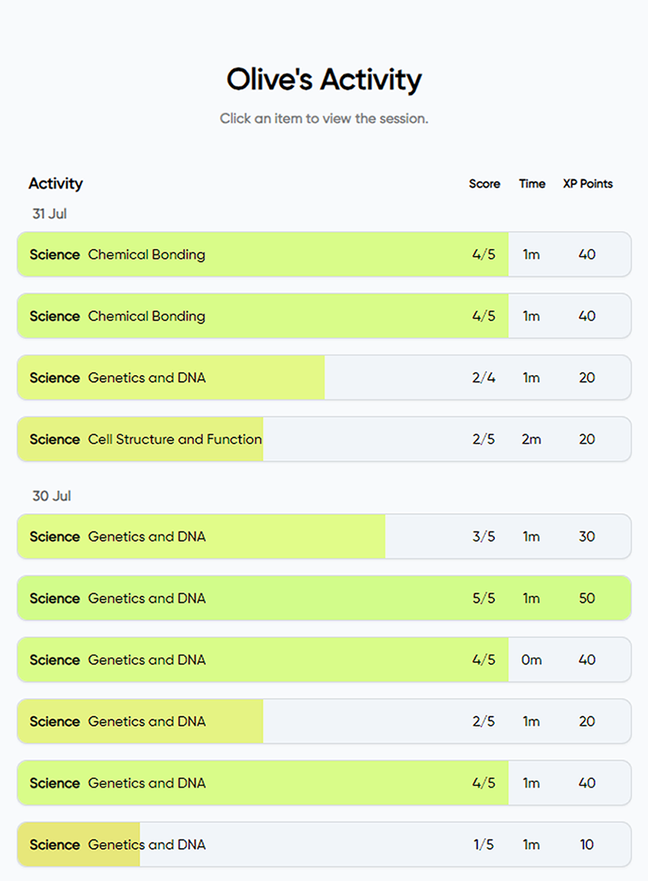The width and height of the screenshot is (648, 881).
Task: Open the first Chemical Bonding session
Action: tap(323, 254)
